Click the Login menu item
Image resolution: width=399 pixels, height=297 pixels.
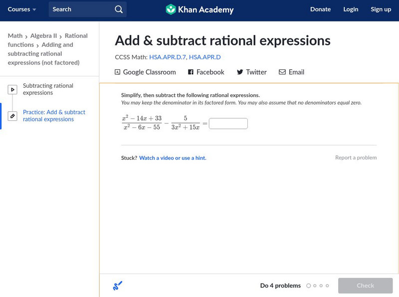(351, 9)
